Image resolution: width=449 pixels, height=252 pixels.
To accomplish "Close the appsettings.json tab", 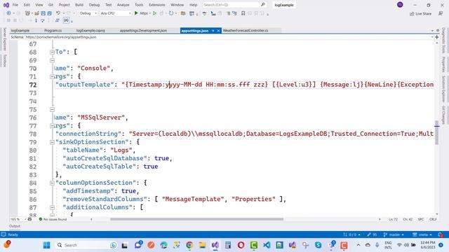I will (218, 31).
